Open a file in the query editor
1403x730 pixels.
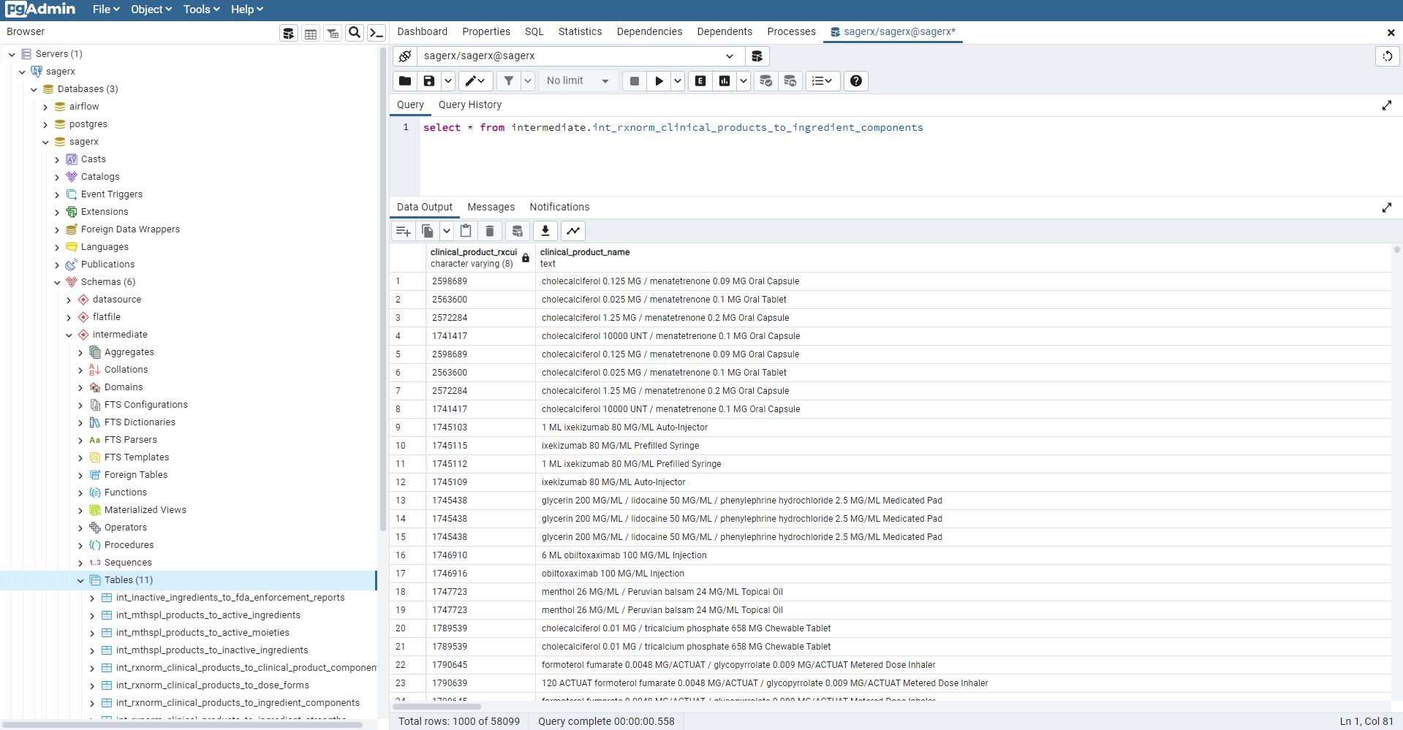pyautogui.click(x=405, y=81)
